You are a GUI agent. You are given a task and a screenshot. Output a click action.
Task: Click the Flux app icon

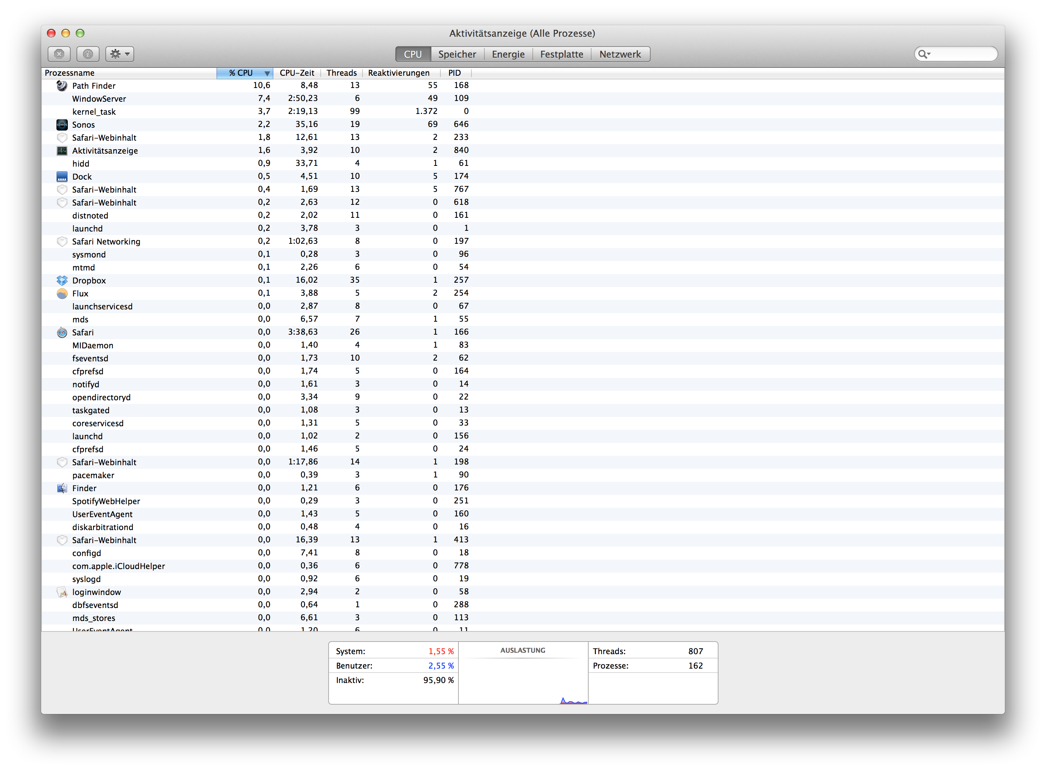pyautogui.click(x=62, y=294)
